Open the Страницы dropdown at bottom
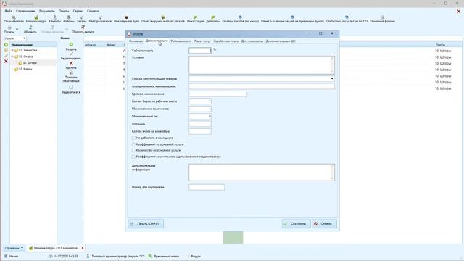This screenshot has width=464, height=261. point(14,248)
